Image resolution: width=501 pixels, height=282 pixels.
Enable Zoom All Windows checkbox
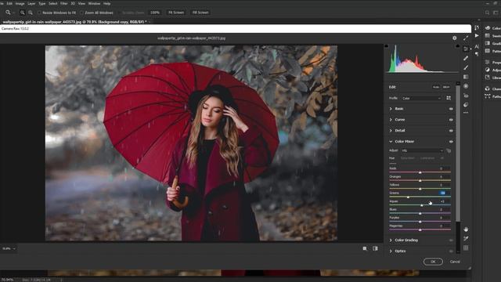(81, 13)
